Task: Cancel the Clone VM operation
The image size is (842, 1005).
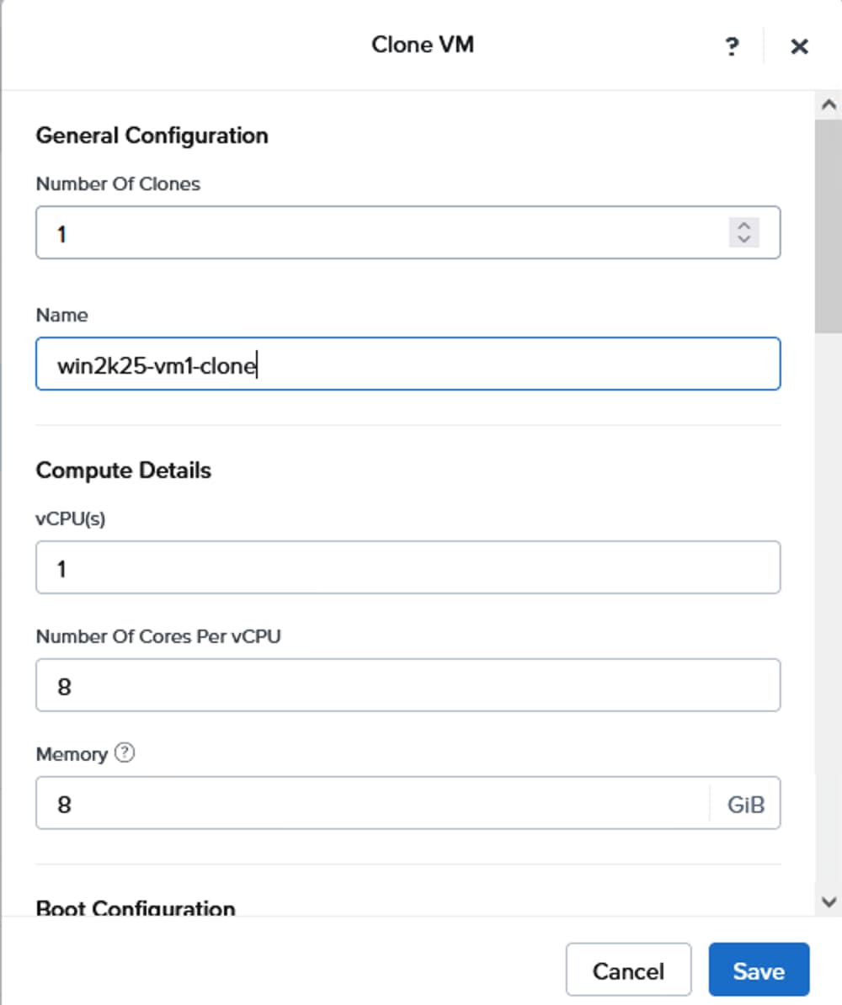Action: [x=629, y=970]
